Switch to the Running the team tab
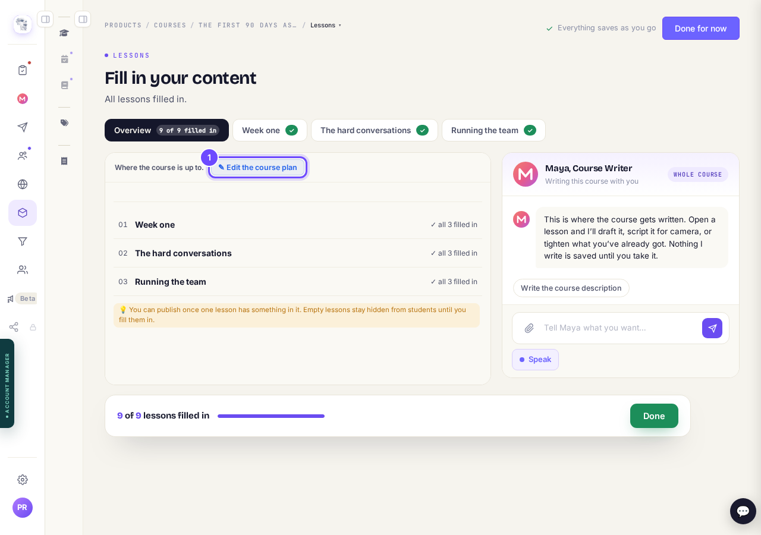The width and height of the screenshot is (761, 535). tap(493, 130)
